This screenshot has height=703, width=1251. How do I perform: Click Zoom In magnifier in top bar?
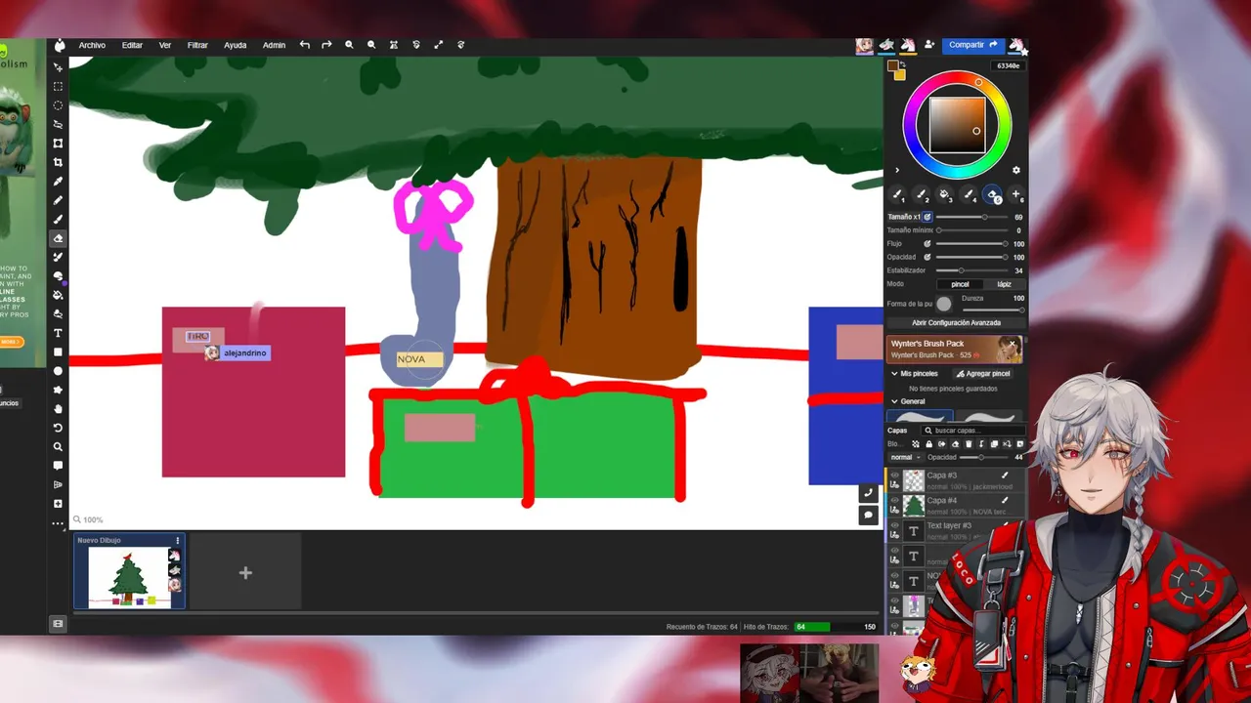point(349,45)
